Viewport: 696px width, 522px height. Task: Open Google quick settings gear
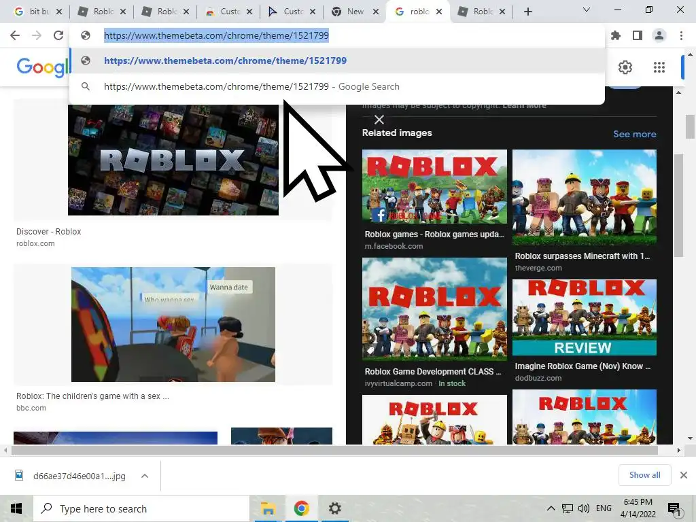tap(625, 67)
